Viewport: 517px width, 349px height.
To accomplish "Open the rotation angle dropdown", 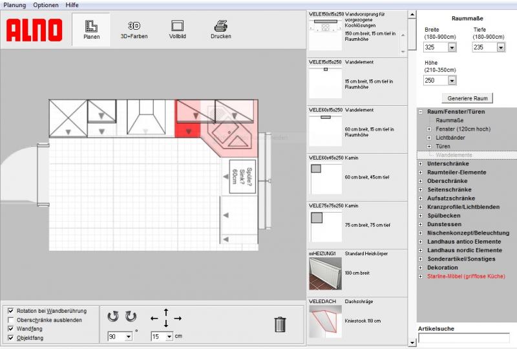I will 127,337.
